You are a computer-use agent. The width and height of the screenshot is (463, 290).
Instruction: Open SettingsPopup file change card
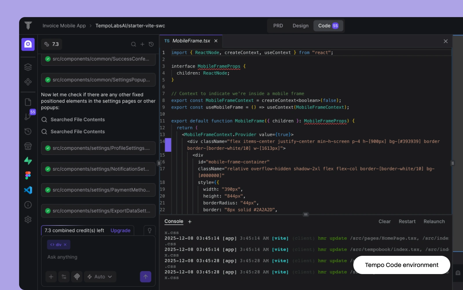pyautogui.click(x=98, y=80)
